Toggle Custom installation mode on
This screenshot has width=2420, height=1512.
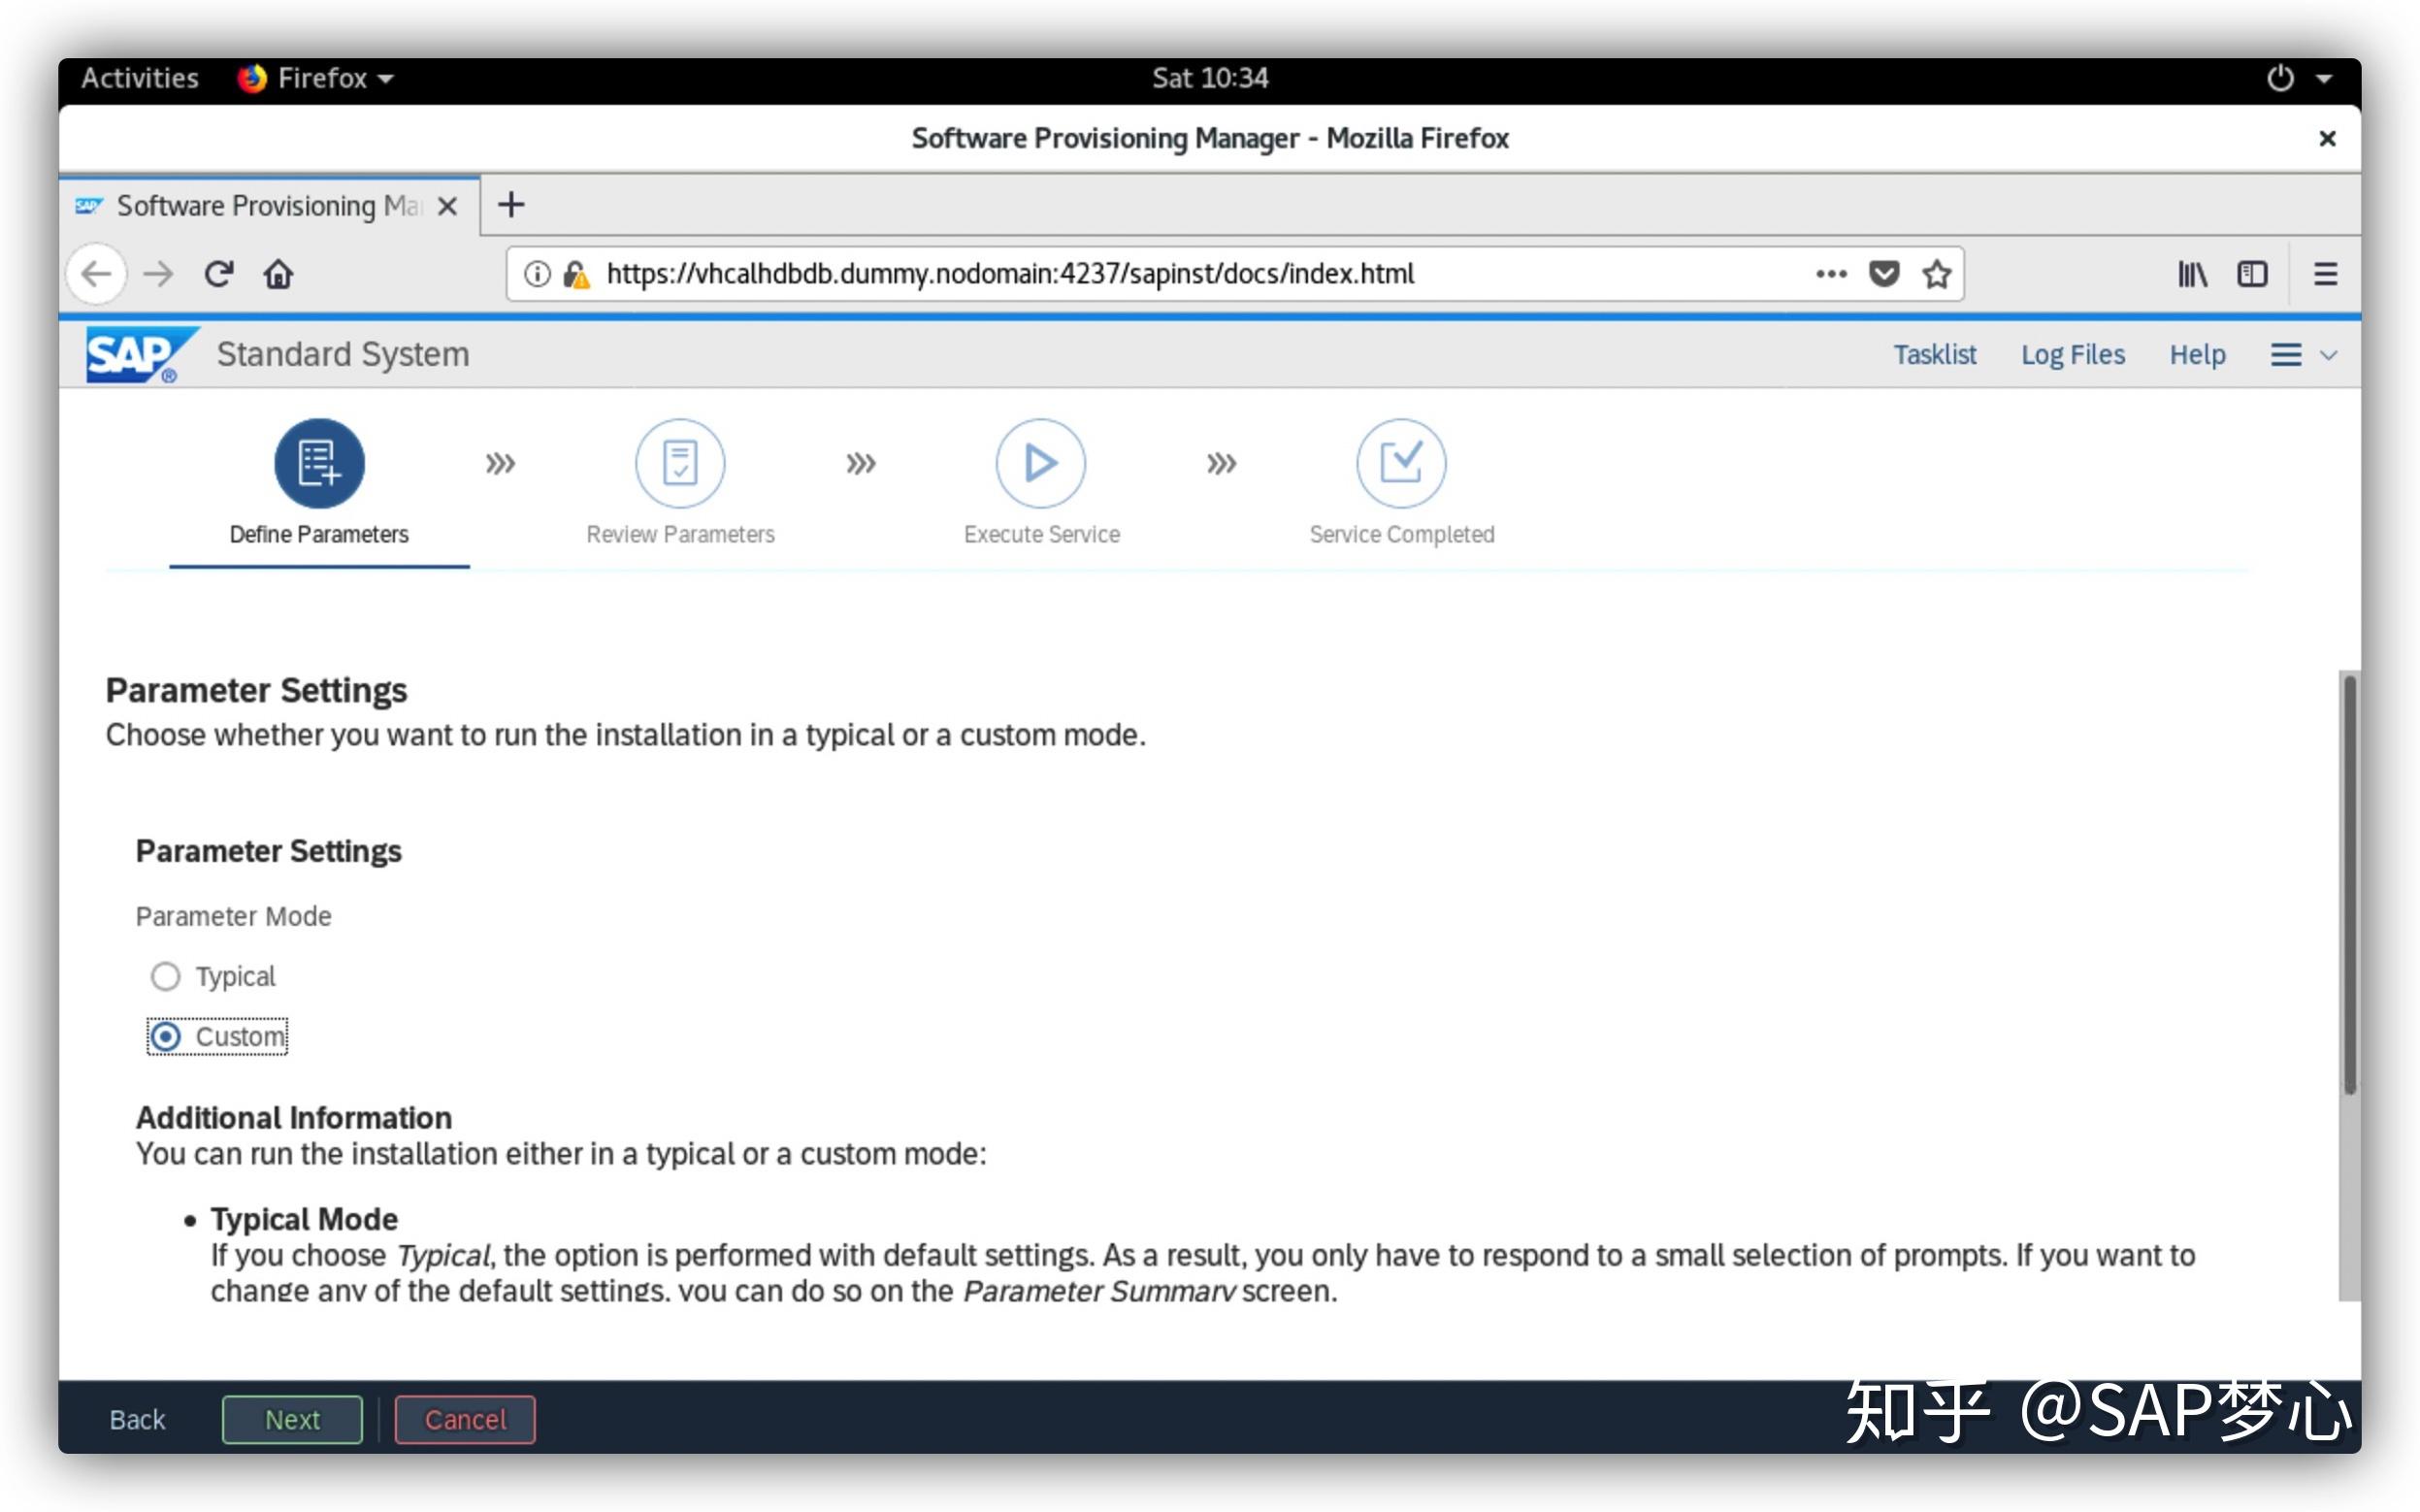[x=165, y=1033]
